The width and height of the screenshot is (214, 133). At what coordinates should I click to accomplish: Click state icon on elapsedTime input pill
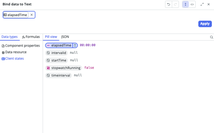[5, 15]
